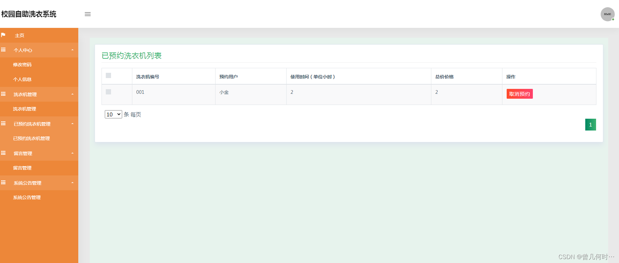This screenshot has height=263, width=619.
Task: Collapse 个人中心 group with its arrow
Action: (x=72, y=50)
